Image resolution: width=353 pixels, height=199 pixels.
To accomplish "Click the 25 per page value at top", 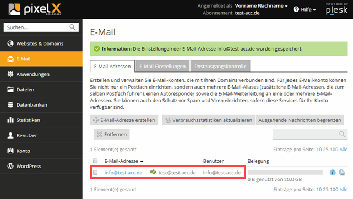I will pos(325,150).
